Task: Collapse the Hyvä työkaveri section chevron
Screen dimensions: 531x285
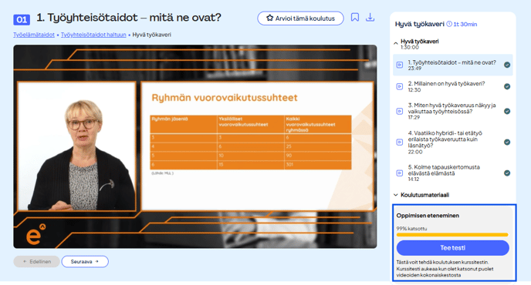Action: click(395, 43)
